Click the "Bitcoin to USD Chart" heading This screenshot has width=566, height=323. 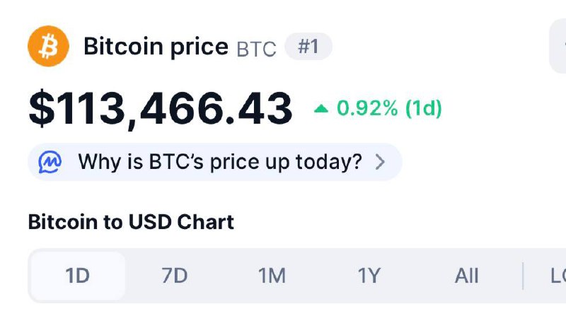click(131, 222)
